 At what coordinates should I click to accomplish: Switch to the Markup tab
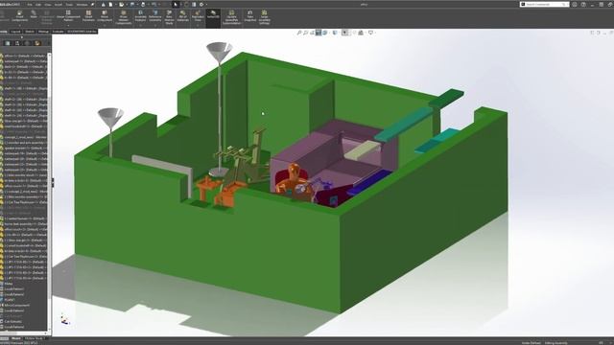(x=43, y=32)
